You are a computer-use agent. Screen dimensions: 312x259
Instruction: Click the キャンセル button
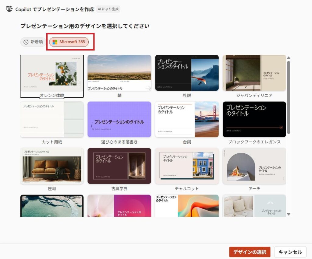click(x=290, y=252)
